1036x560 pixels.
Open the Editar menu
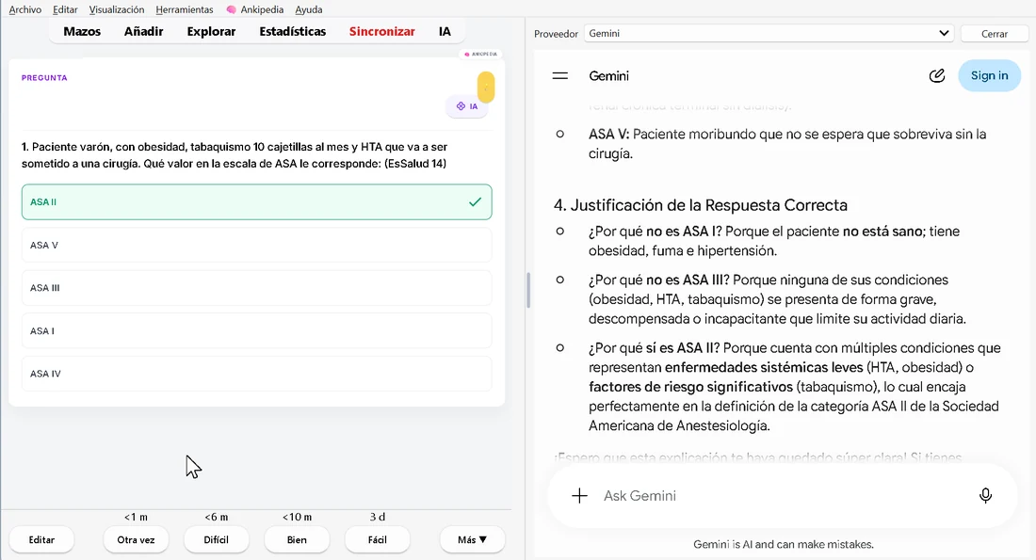[65, 10]
